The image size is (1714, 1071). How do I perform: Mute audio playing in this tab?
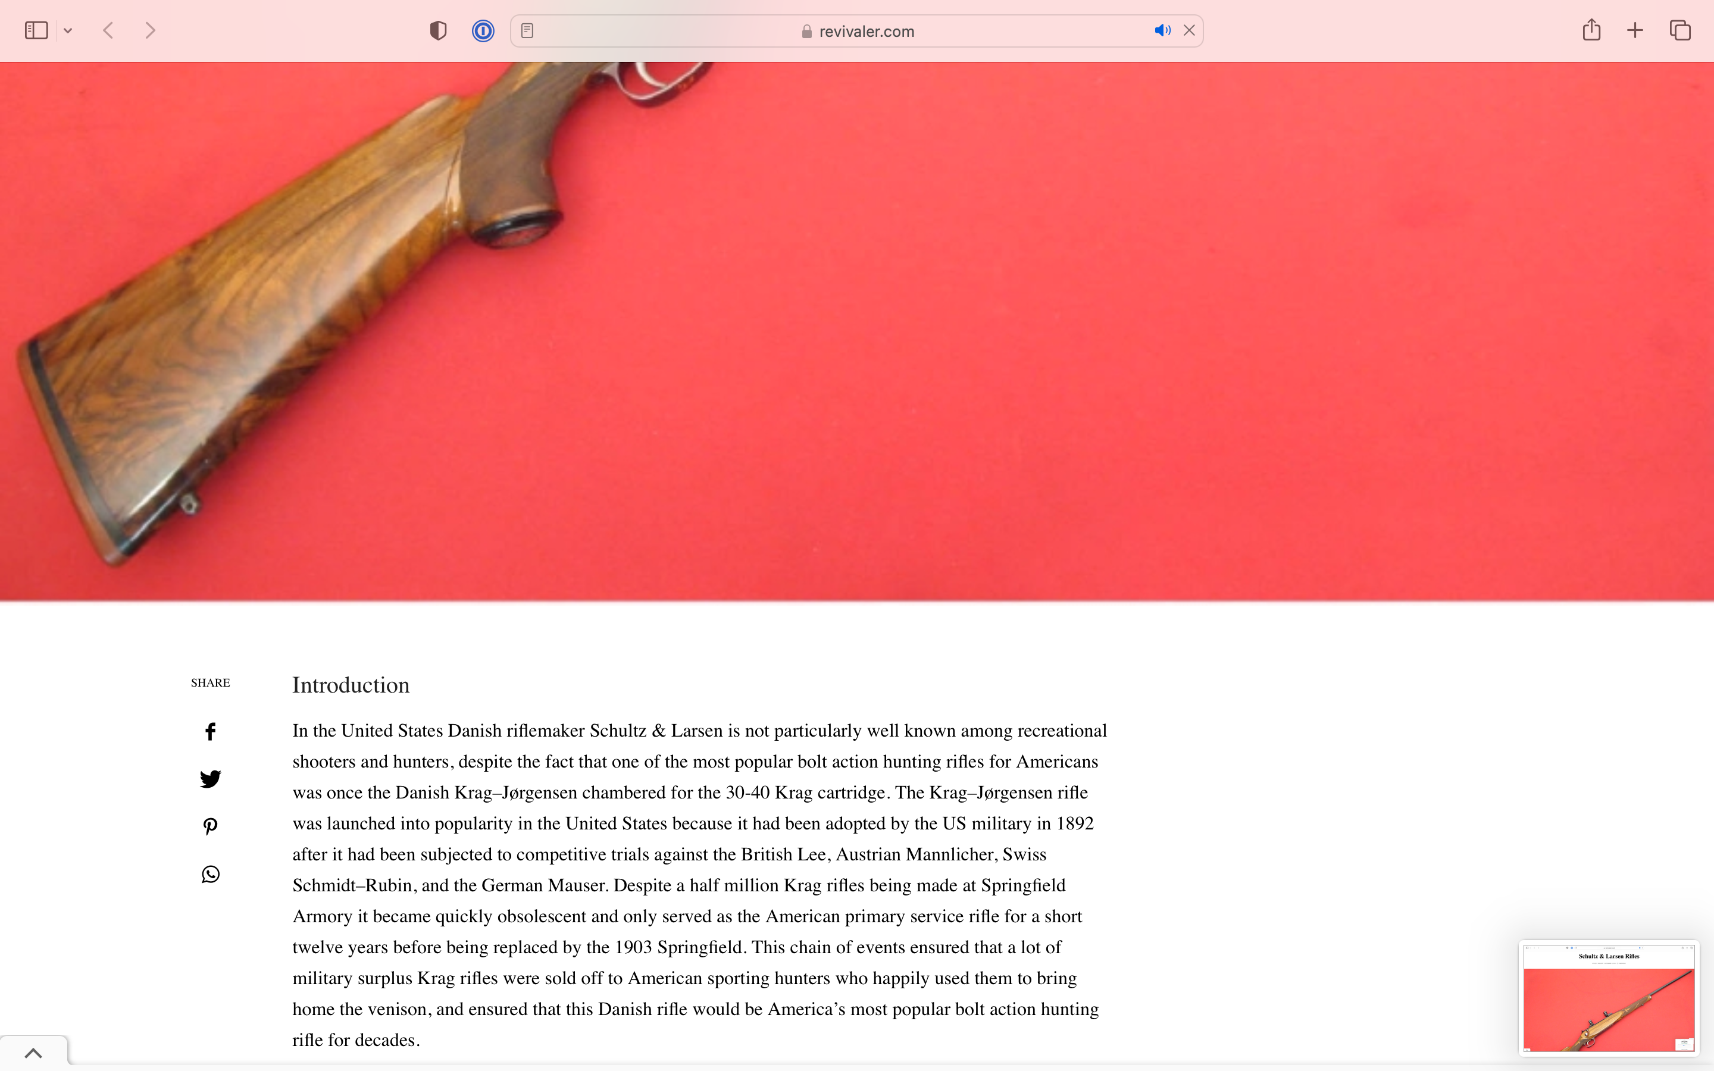[x=1162, y=30]
